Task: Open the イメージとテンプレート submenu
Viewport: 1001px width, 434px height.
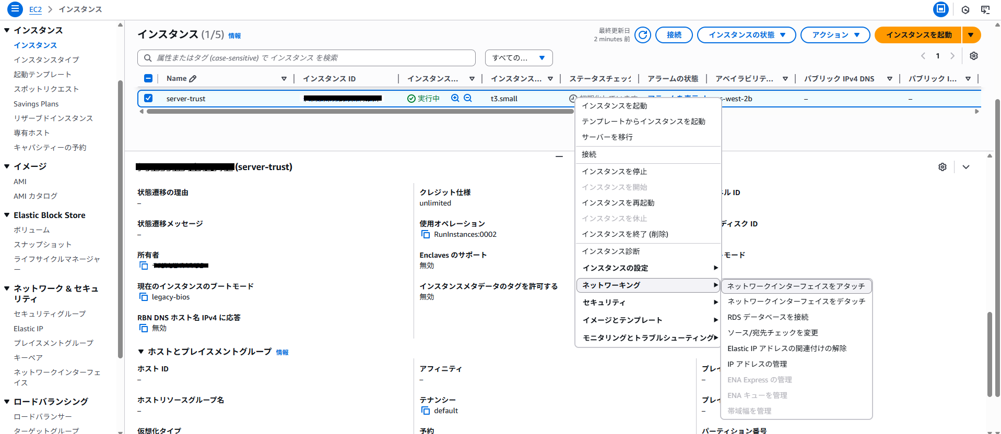Action: [x=648, y=320]
